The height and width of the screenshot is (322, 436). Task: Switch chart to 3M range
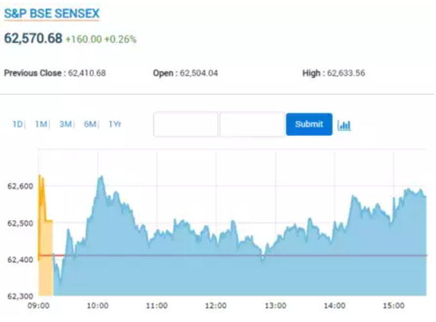coord(65,124)
